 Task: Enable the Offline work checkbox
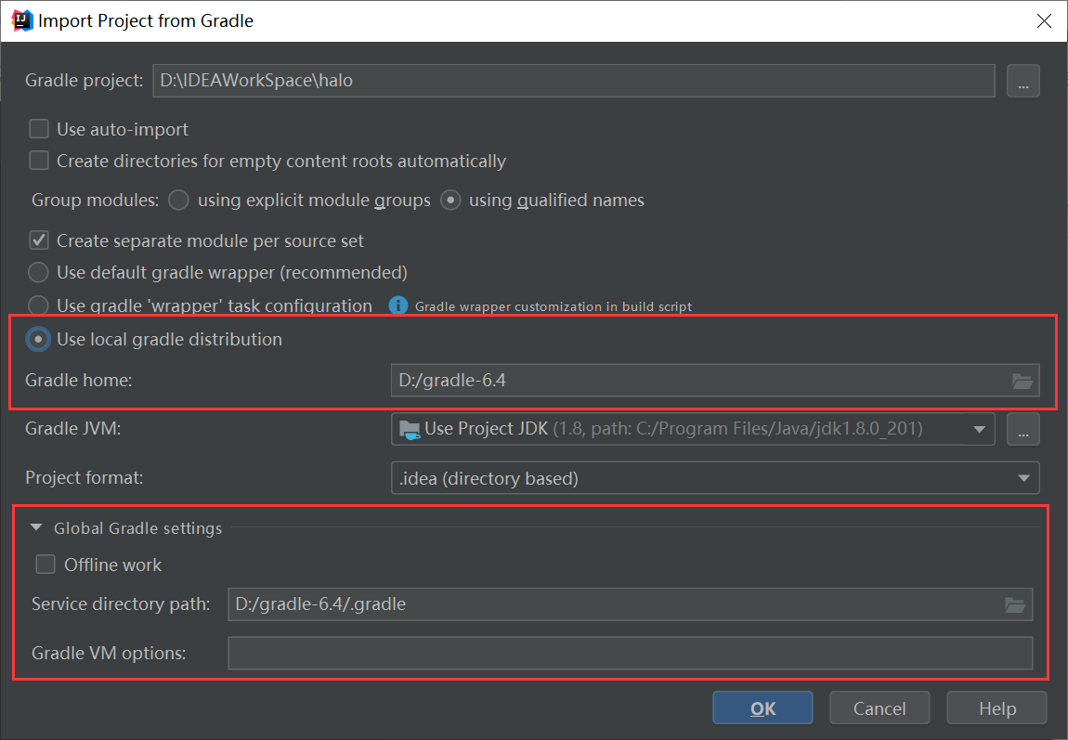click(x=45, y=565)
